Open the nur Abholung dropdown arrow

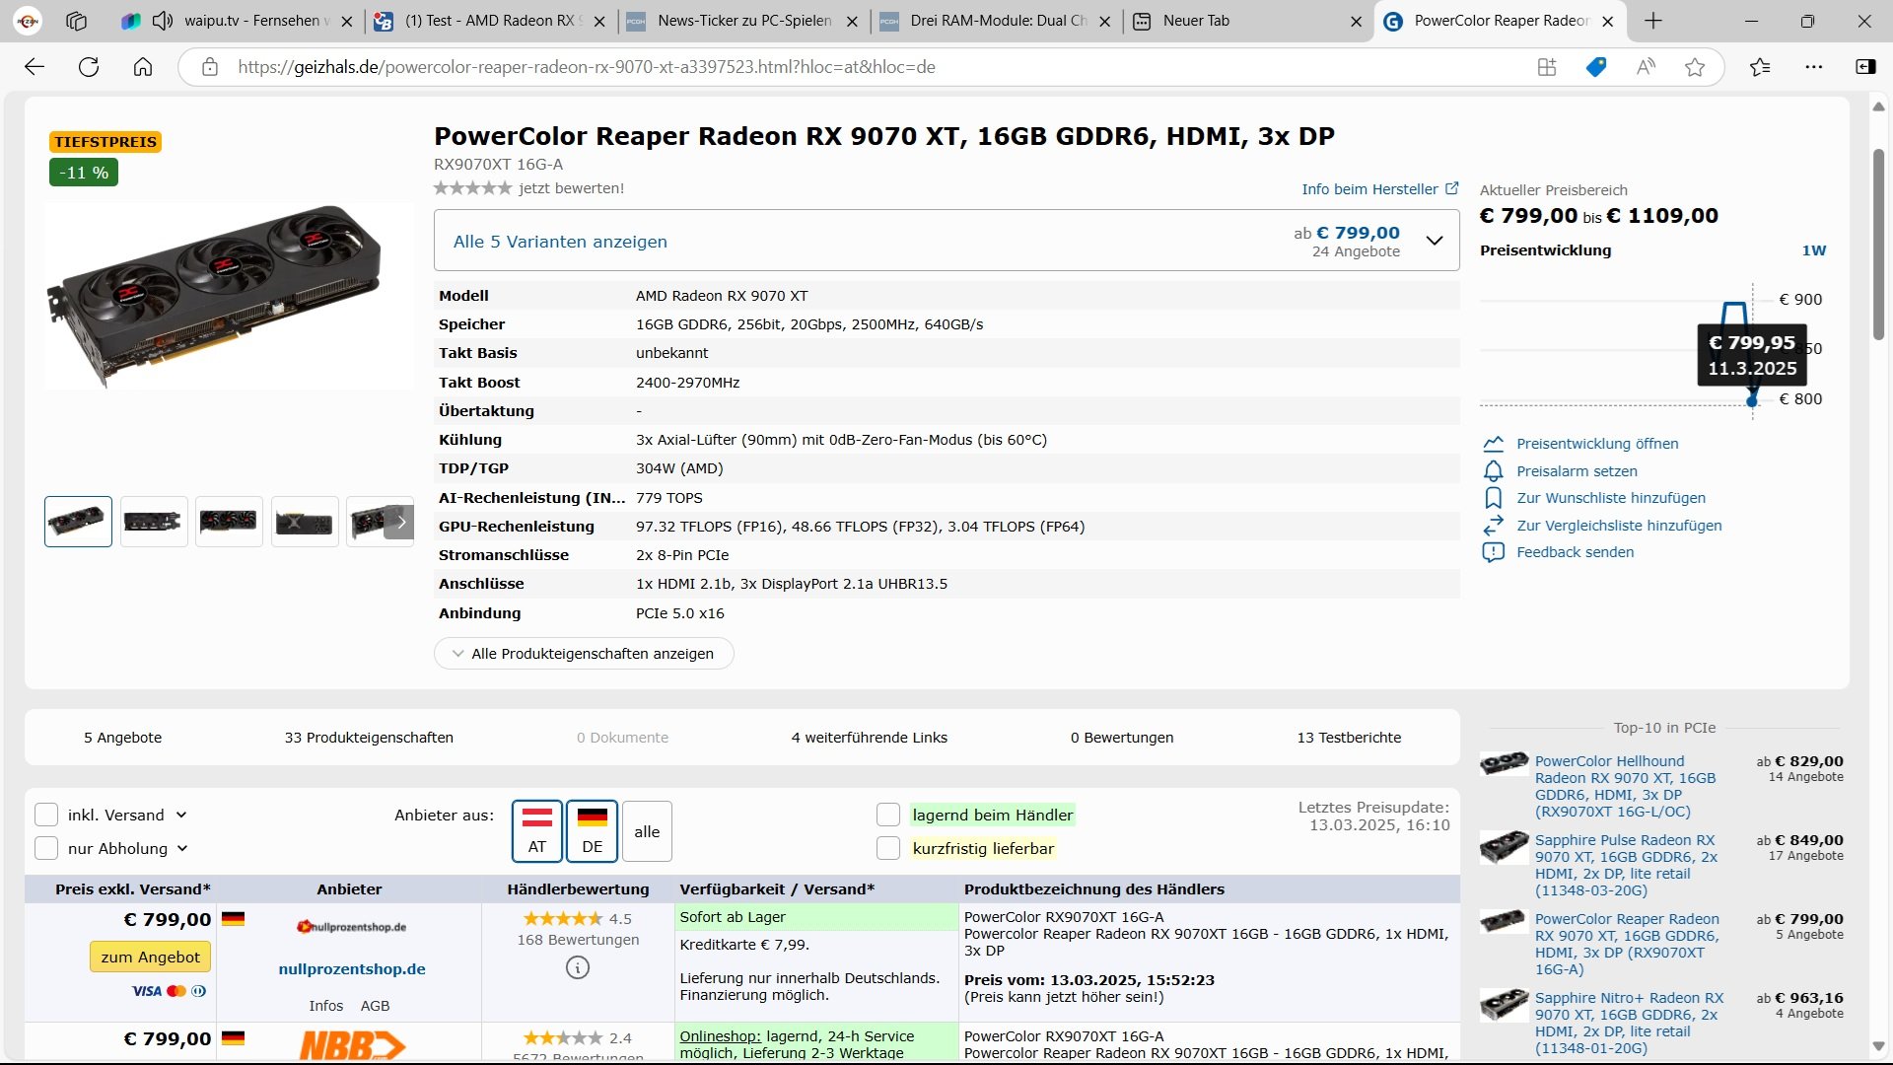(182, 848)
